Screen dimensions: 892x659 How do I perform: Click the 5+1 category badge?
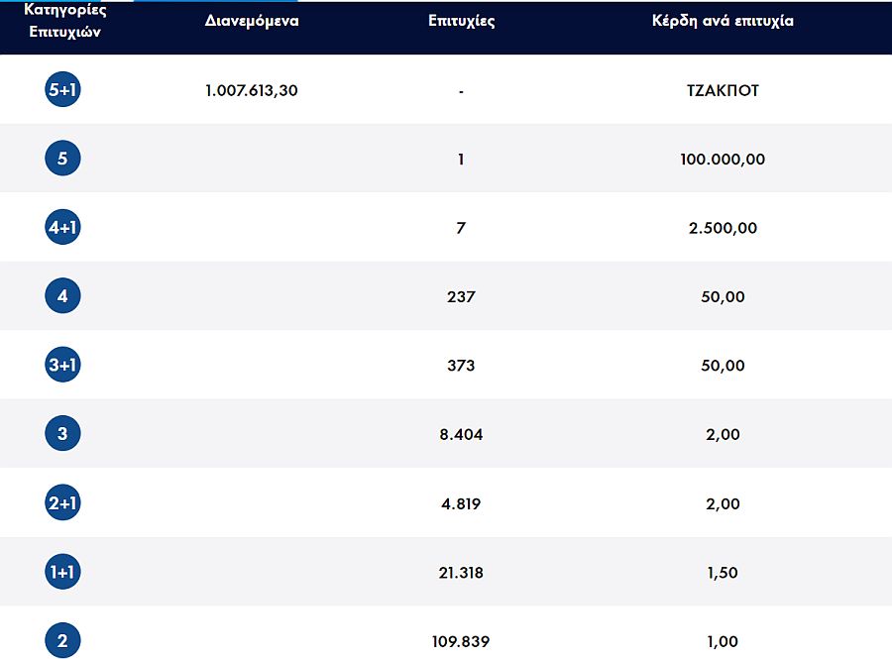(62, 90)
